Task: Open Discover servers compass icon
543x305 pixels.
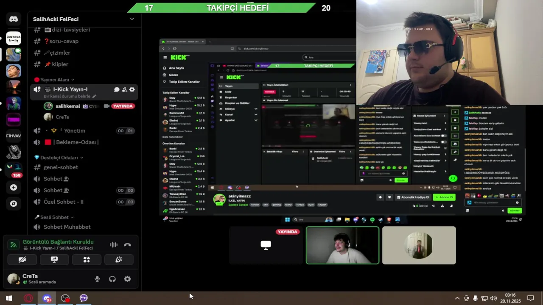Action: (x=14, y=203)
